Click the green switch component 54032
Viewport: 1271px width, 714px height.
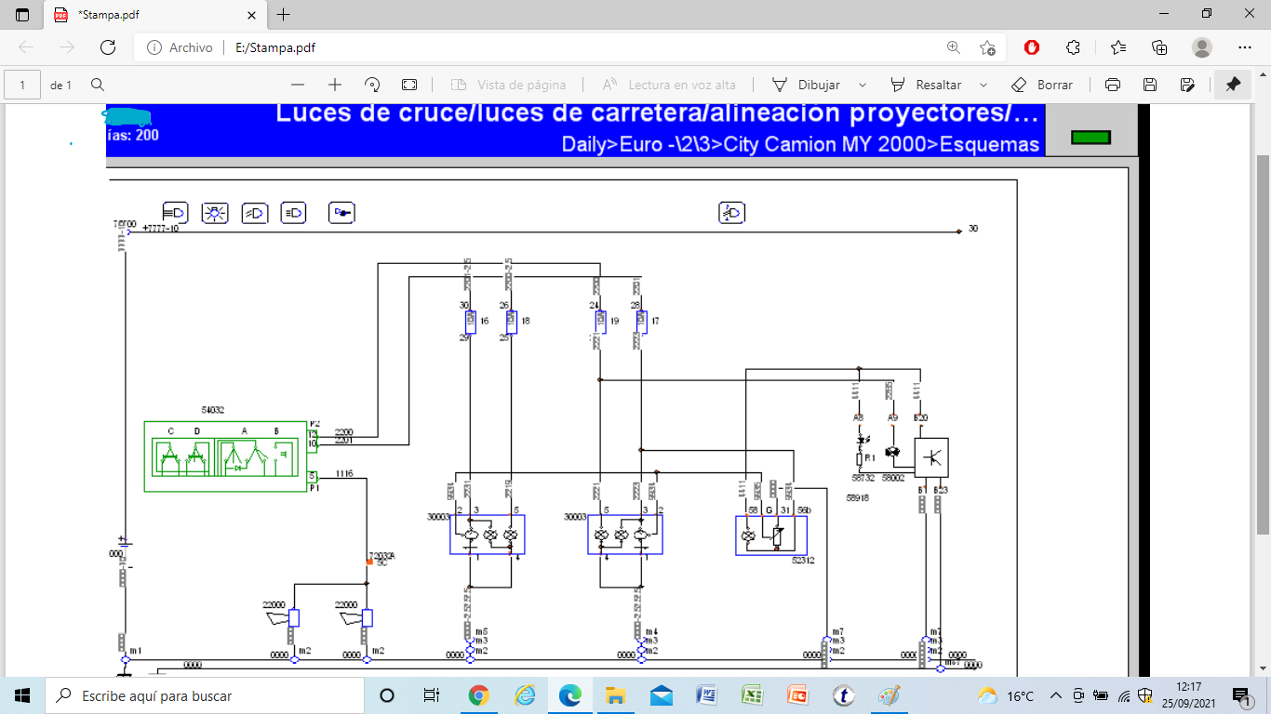coord(226,456)
